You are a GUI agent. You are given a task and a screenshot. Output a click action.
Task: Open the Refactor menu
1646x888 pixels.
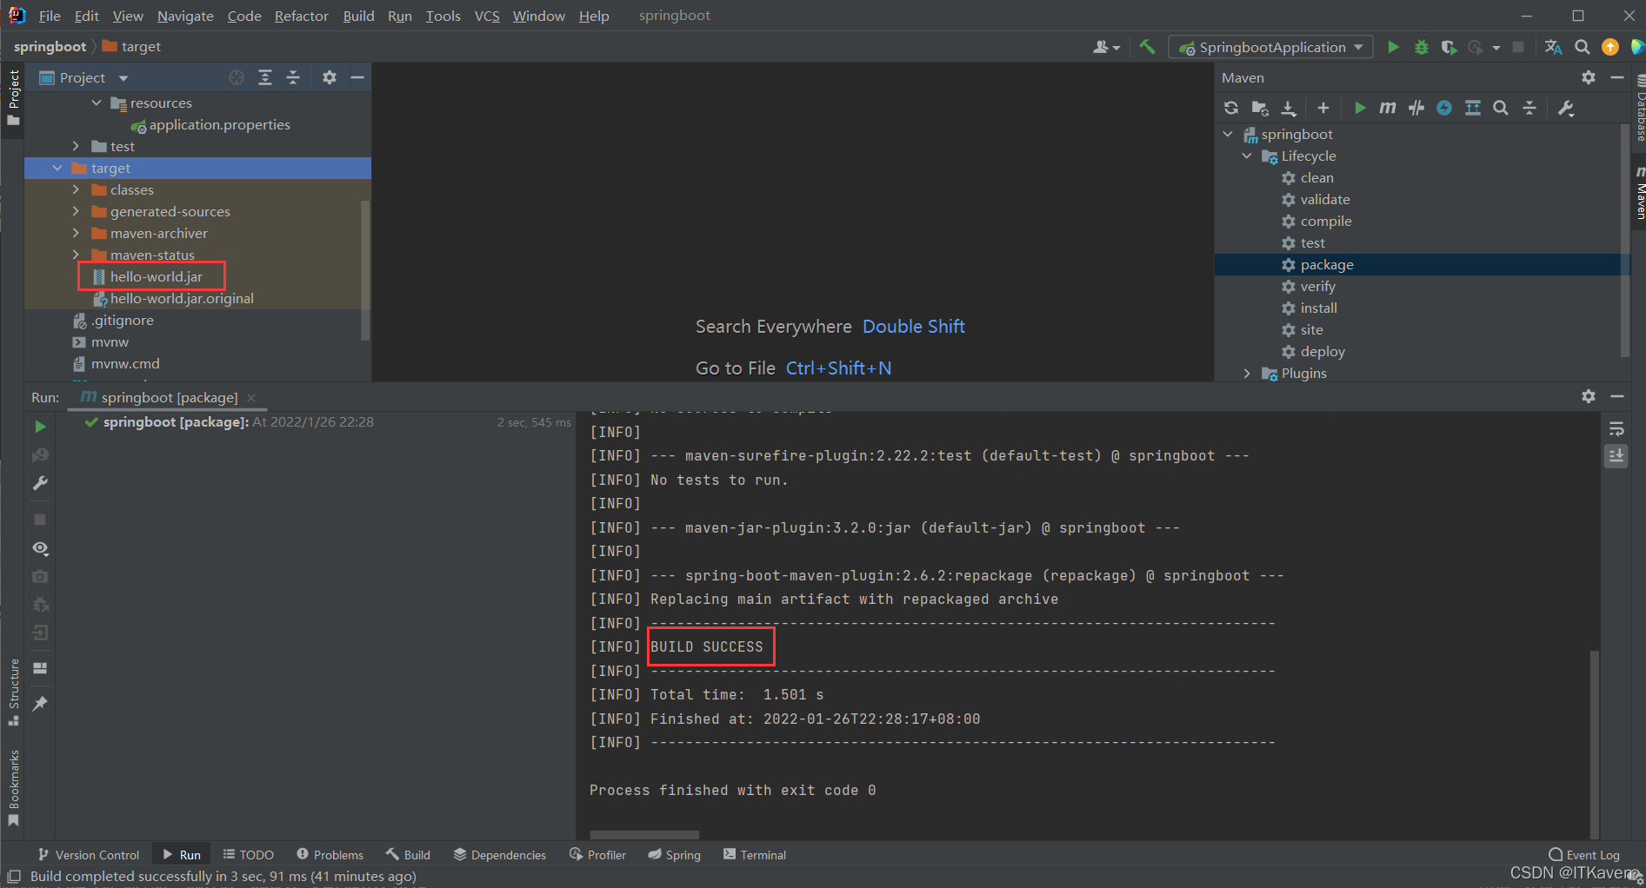[302, 16]
